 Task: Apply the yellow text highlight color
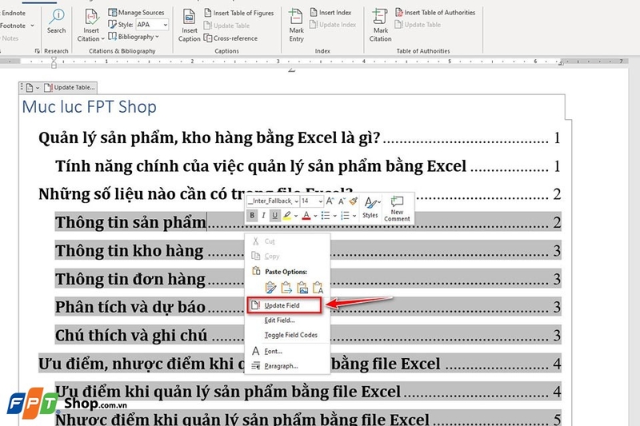click(287, 215)
